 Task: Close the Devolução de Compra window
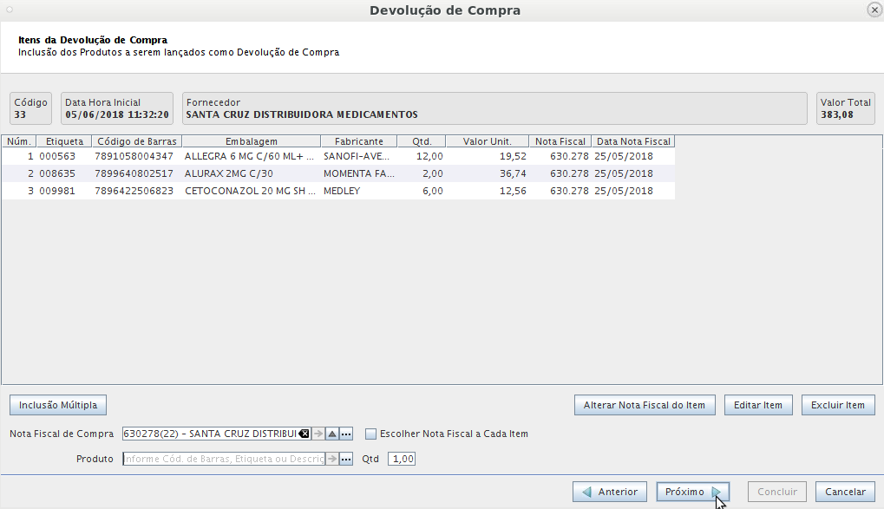[874, 10]
